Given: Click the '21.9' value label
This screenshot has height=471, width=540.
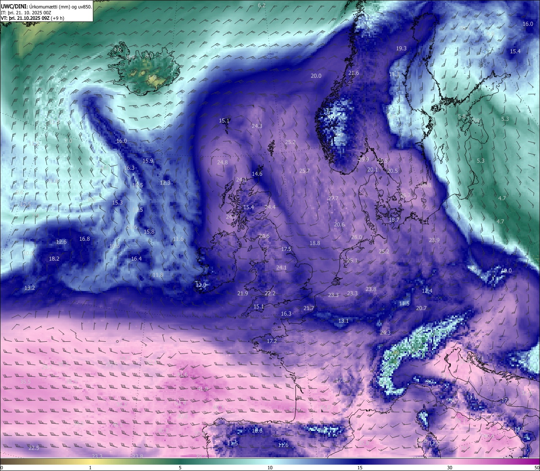Looking at the screenshot, I should pos(243,294).
